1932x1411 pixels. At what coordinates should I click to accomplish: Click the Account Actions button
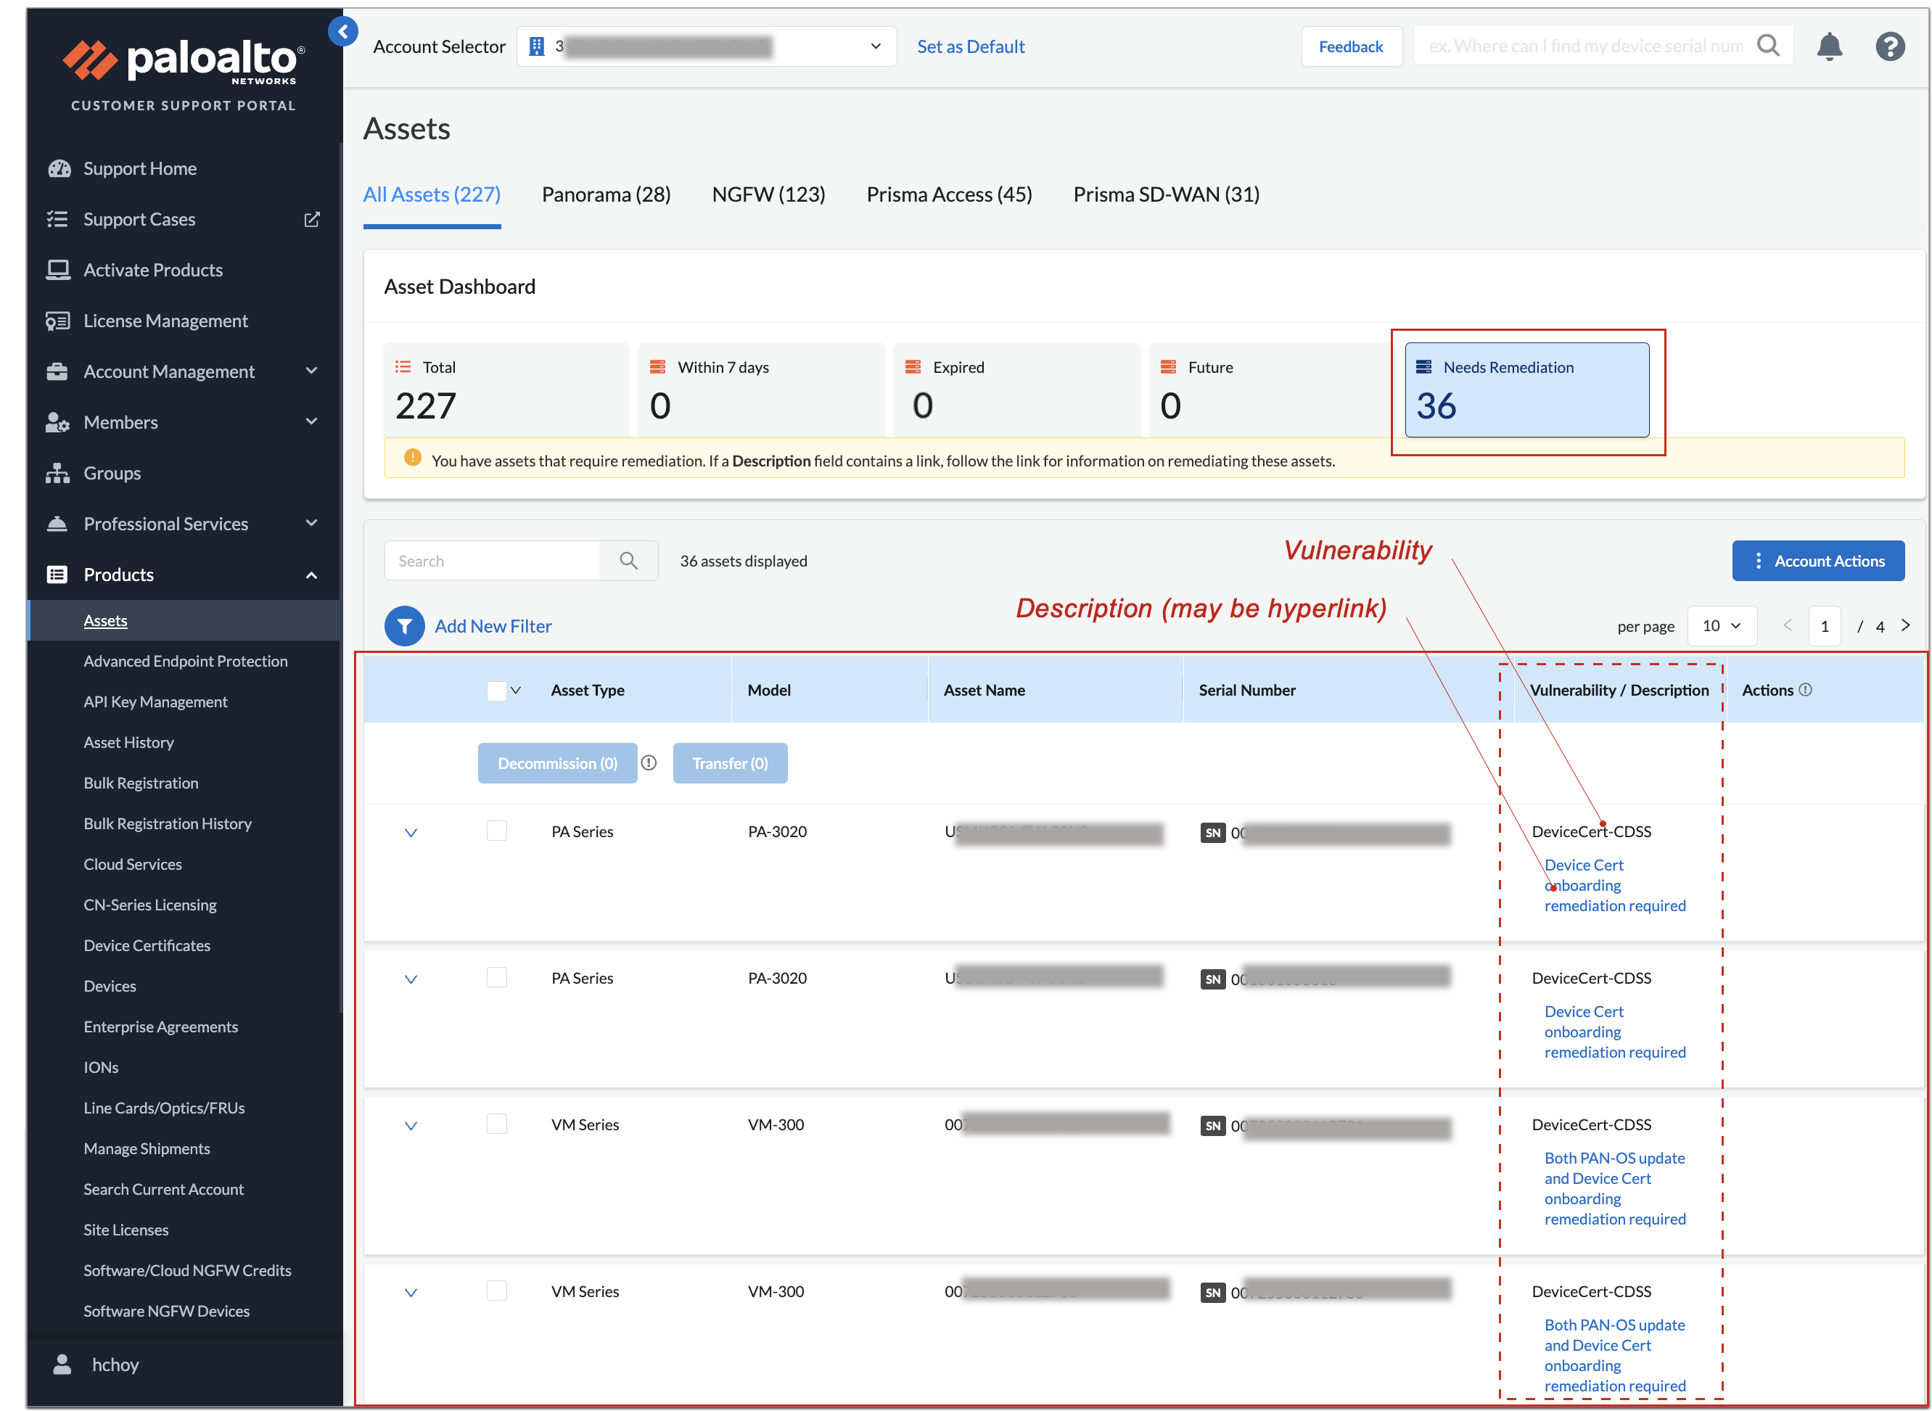pos(1817,561)
